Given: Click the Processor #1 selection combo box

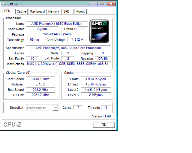Looking at the screenshot, I should tap(42, 108).
